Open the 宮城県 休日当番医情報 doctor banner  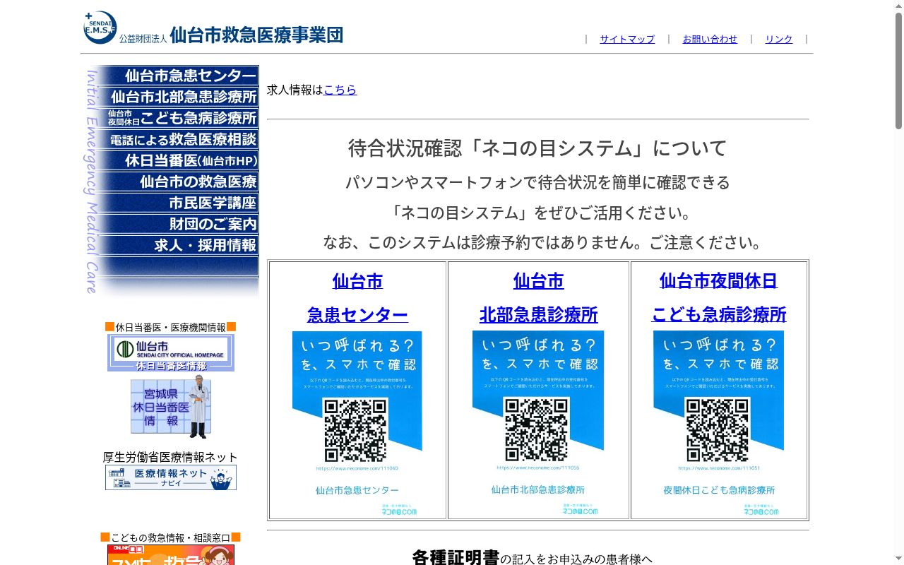[171, 407]
